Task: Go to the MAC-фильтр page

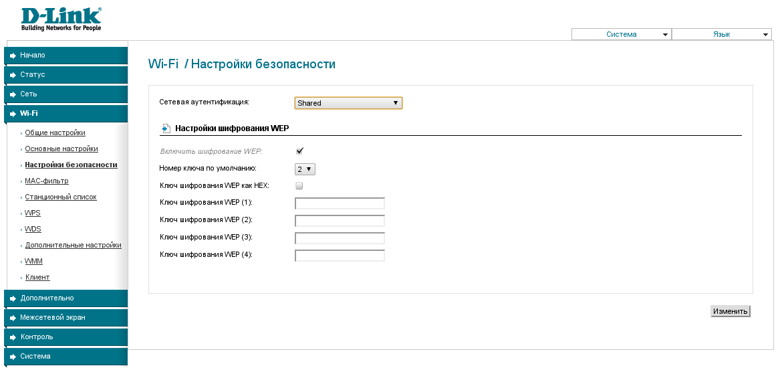Action: pyautogui.click(x=47, y=181)
